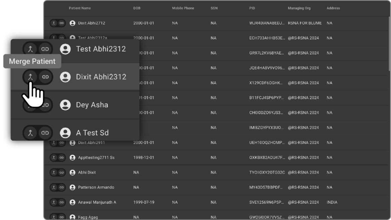Click the DOB column header

click(137, 8)
